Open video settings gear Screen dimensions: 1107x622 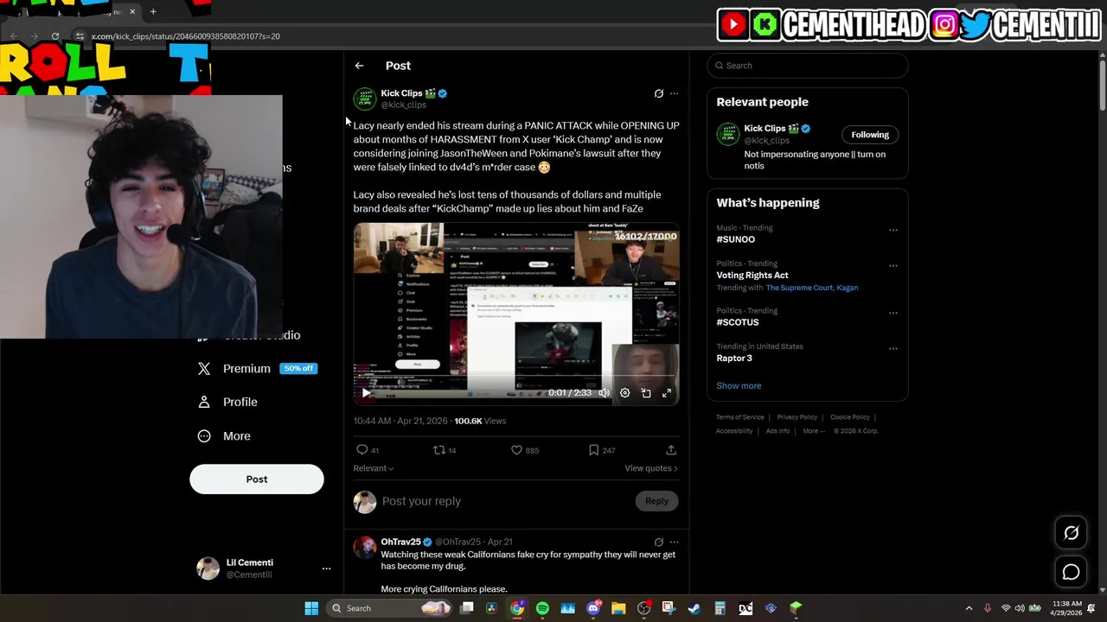624,393
